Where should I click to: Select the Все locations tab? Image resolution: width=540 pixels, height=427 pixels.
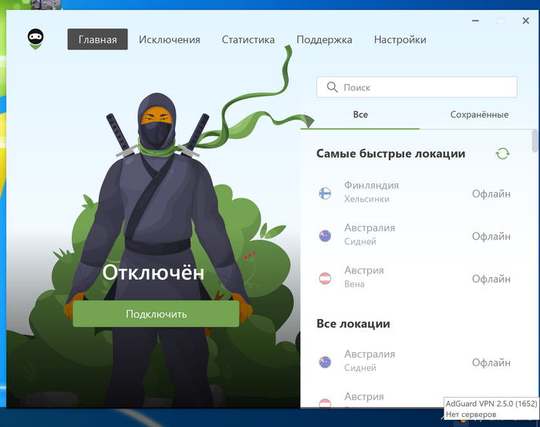click(x=360, y=115)
